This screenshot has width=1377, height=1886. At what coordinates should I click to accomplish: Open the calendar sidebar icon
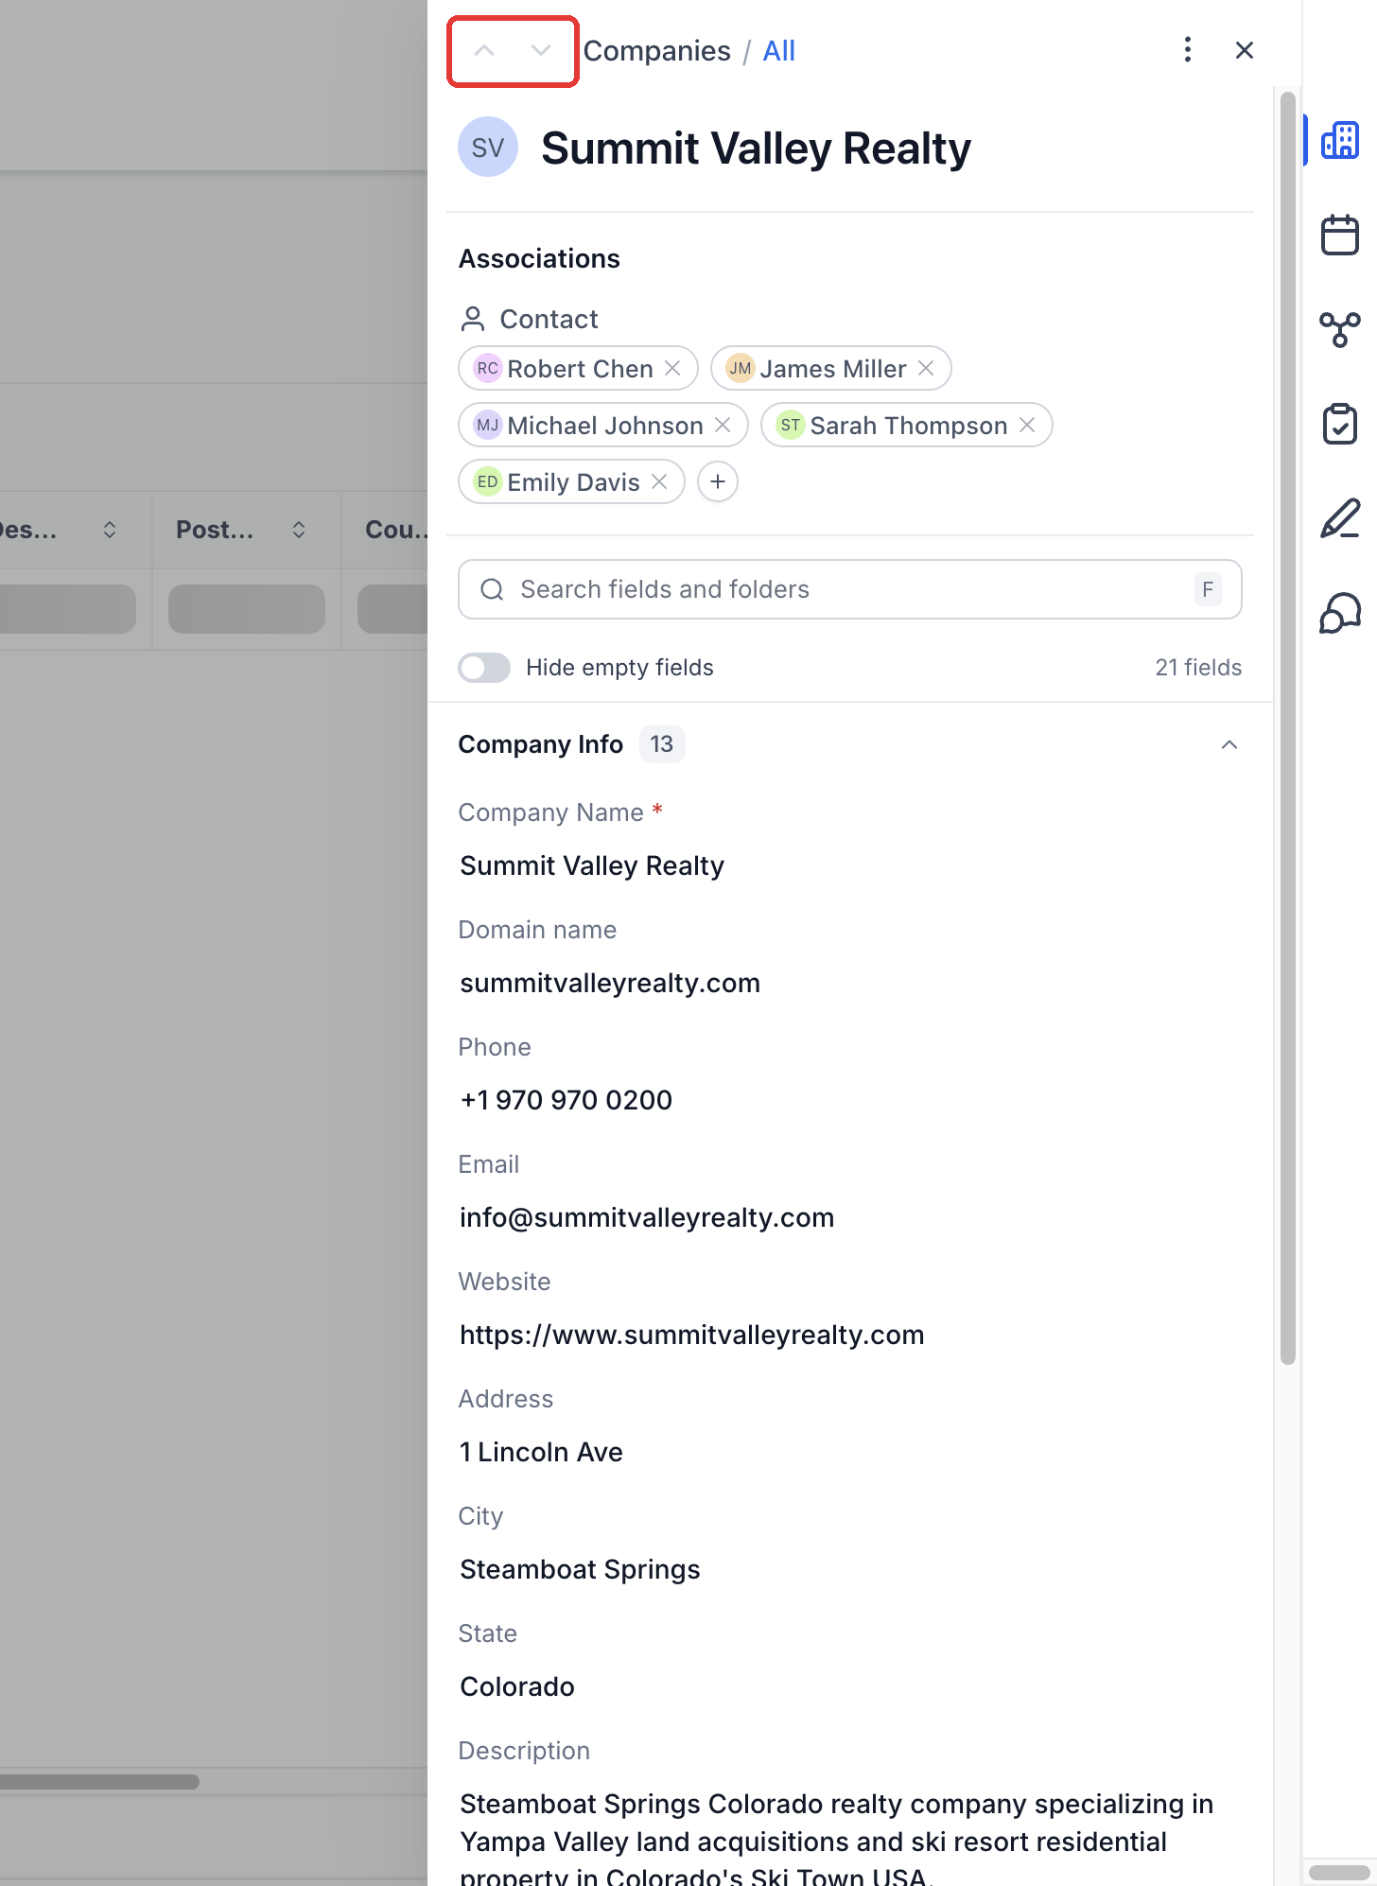pyautogui.click(x=1339, y=235)
